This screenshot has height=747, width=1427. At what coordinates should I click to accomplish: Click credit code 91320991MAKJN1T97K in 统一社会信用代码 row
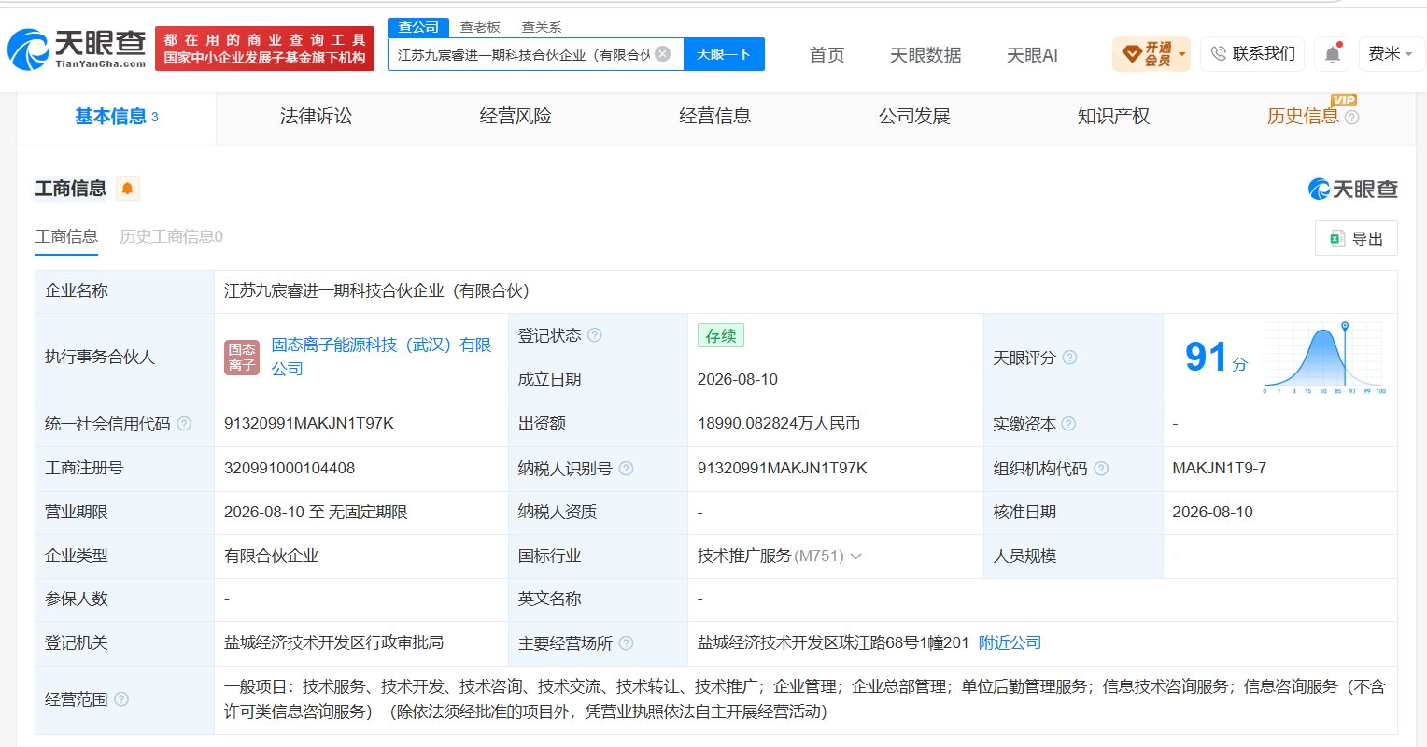[309, 424]
